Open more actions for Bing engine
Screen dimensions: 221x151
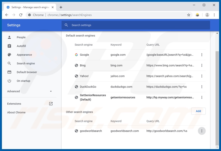[202, 65]
